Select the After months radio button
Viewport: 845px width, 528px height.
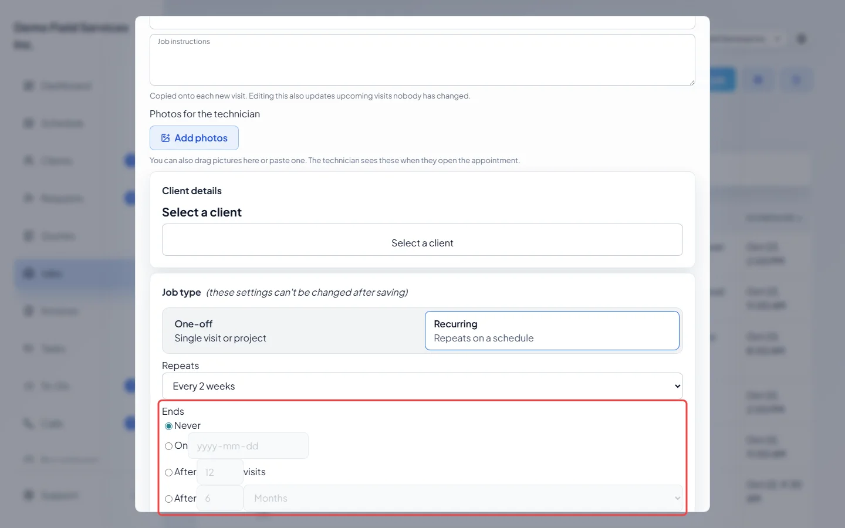coord(168,499)
